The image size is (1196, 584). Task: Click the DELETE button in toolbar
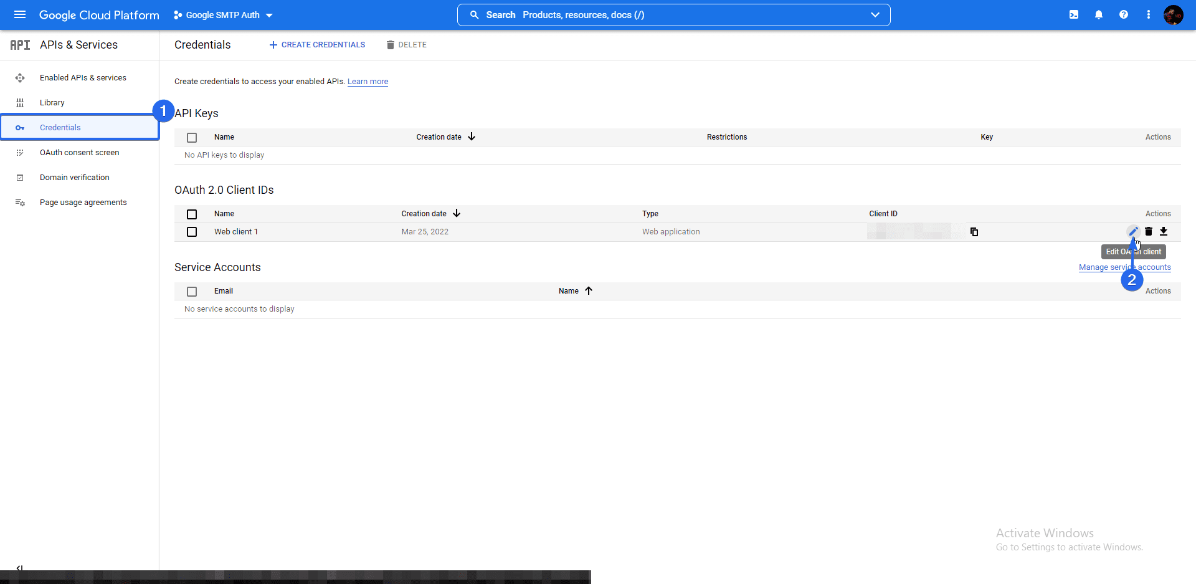tap(406, 45)
